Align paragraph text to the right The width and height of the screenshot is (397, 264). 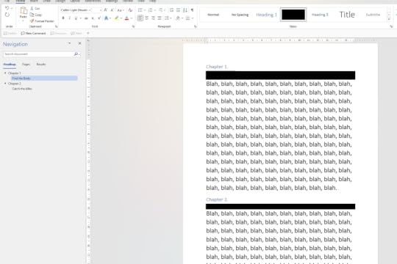coord(153,18)
